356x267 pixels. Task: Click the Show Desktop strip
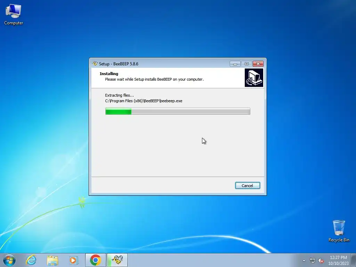pos(354,260)
